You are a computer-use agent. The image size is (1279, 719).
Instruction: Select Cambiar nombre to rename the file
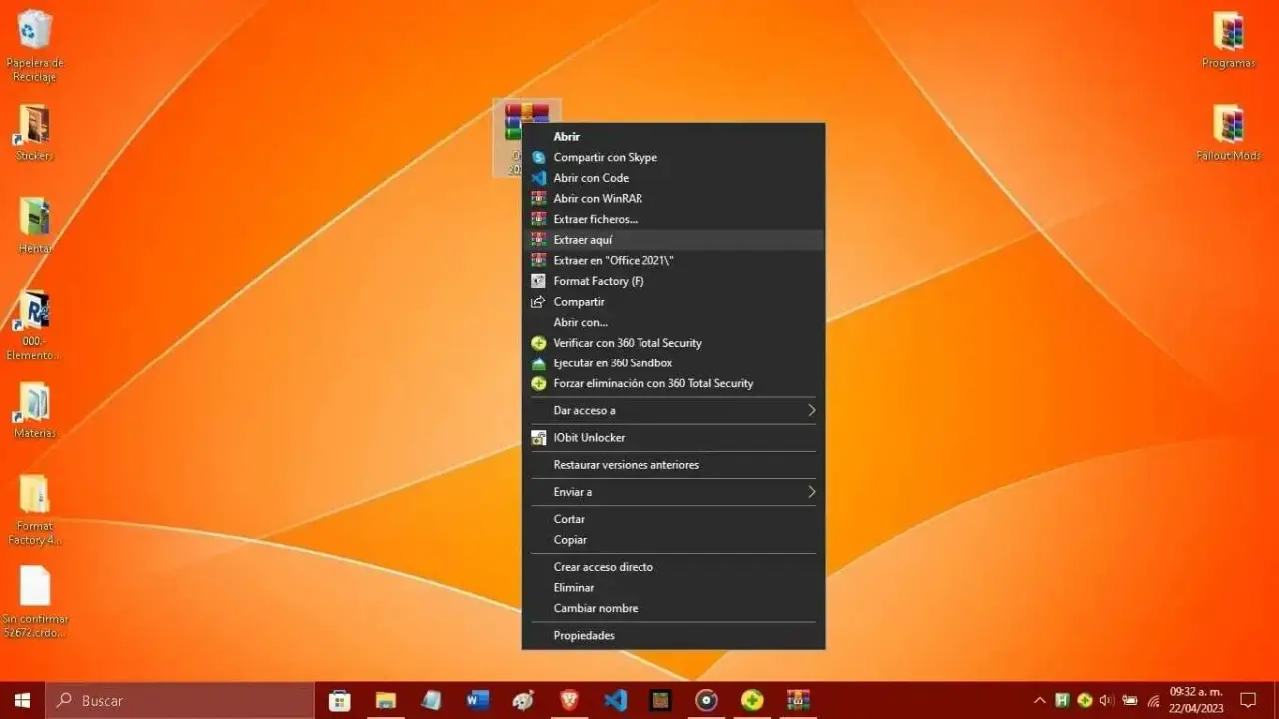(596, 608)
